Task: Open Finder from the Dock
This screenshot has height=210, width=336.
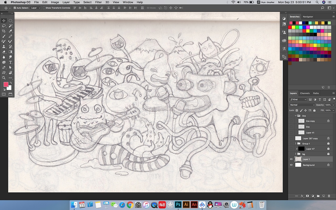Action: [74, 204]
